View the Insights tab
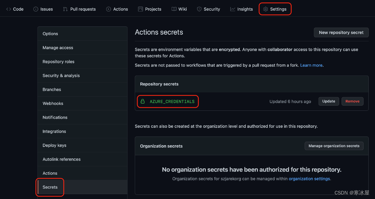375x199 pixels. [x=241, y=9]
